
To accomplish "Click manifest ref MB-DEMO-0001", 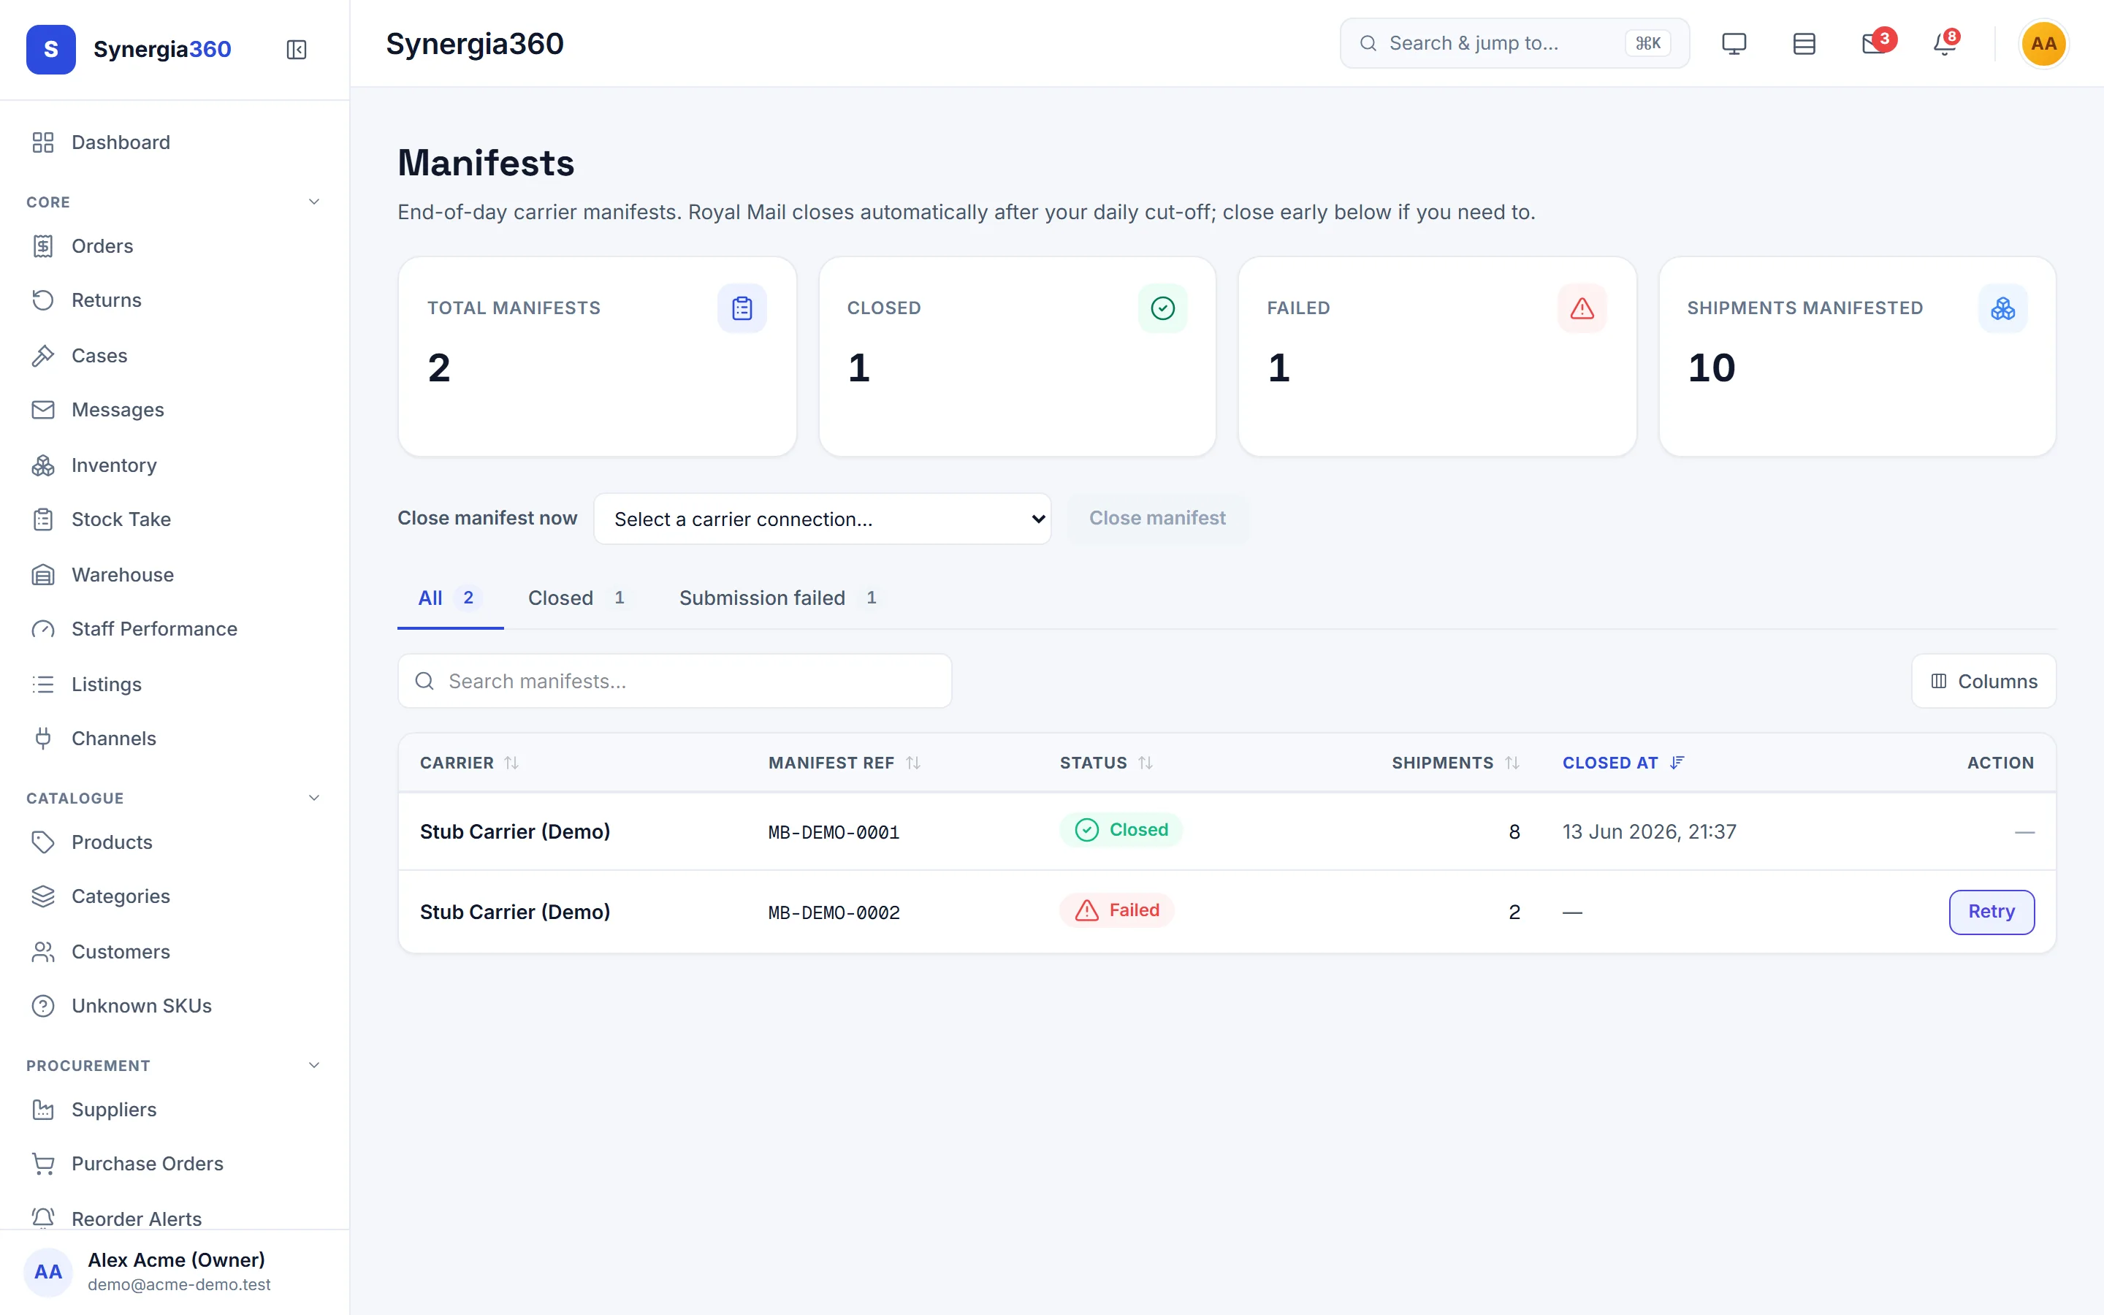I will pos(834,832).
